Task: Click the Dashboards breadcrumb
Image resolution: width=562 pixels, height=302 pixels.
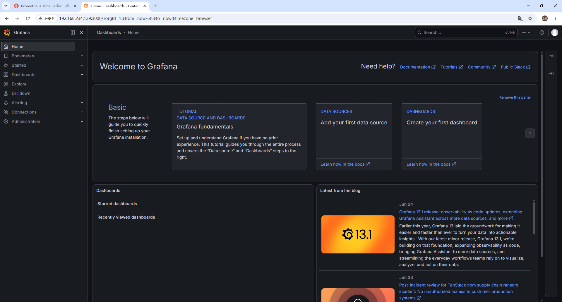Action: pyautogui.click(x=109, y=32)
